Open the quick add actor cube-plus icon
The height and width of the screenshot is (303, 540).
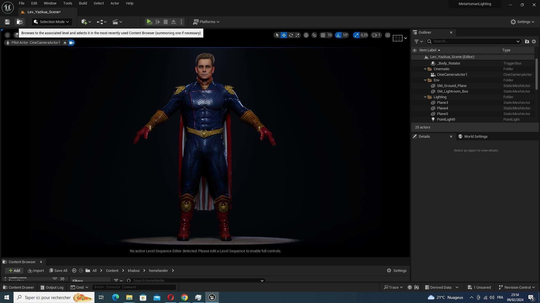tap(86, 22)
